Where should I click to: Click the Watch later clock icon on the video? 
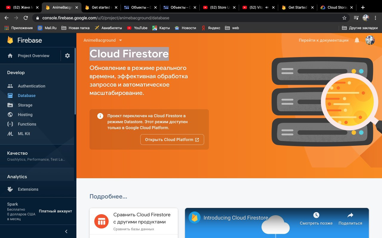316,215
